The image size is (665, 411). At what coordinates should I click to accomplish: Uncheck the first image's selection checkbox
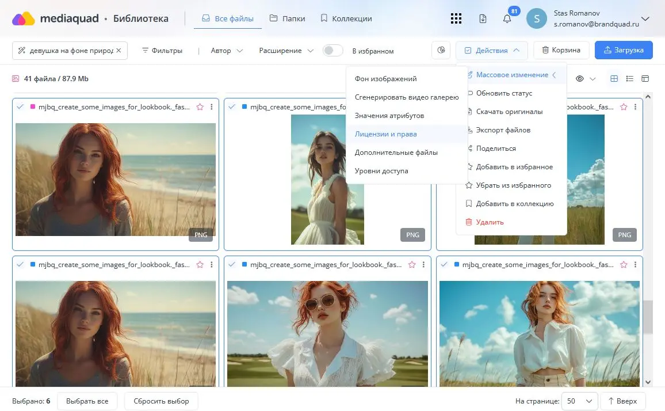point(21,107)
